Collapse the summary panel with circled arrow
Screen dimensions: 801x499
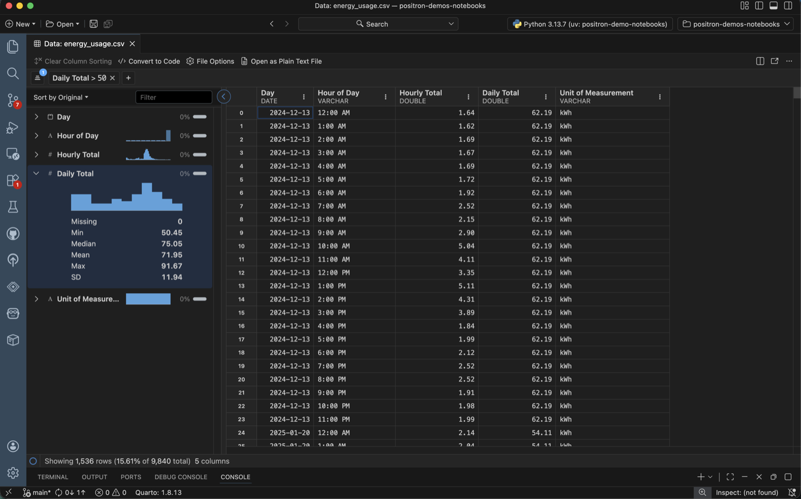pos(224,97)
